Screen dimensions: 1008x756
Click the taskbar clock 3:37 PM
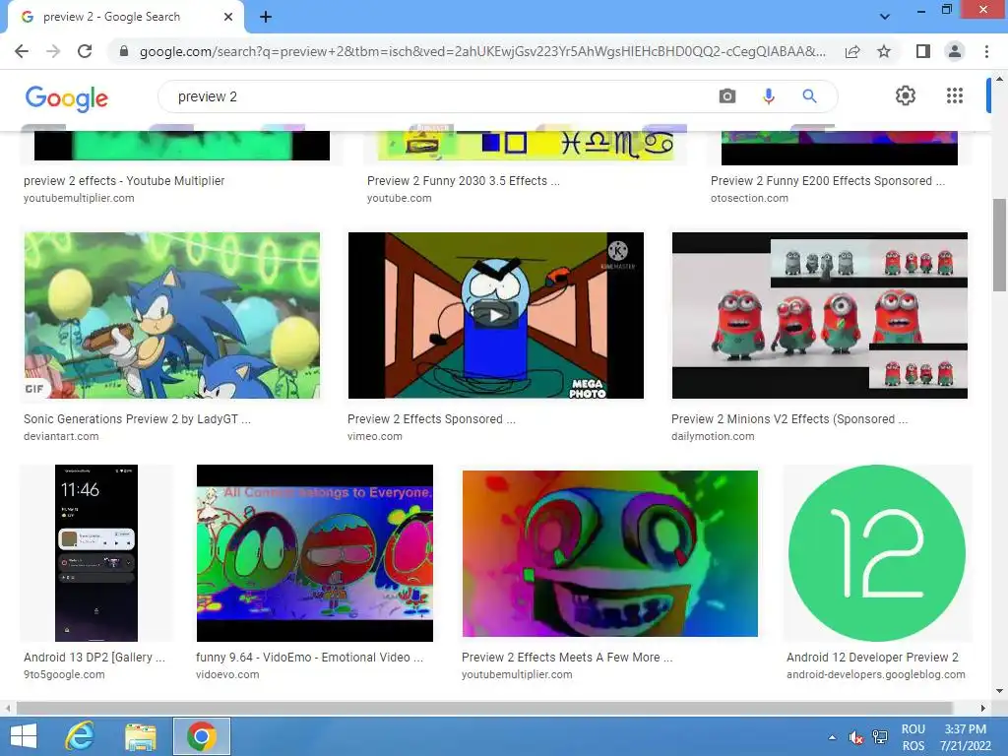click(965, 729)
